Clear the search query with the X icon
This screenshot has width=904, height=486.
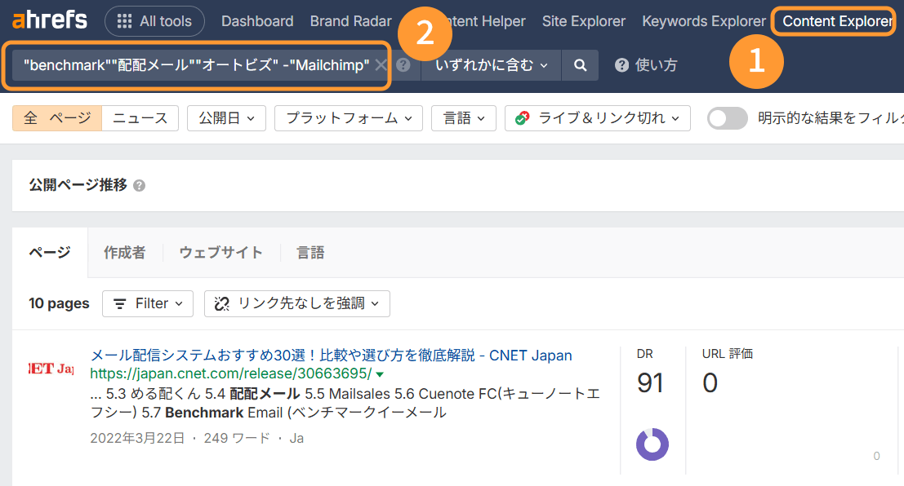[380, 64]
